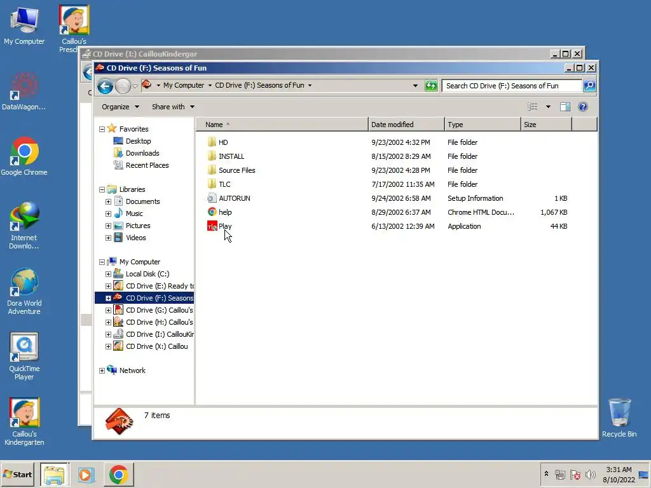Open the Organize menu
Viewport: 651px width, 488px height.
[120, 107]
